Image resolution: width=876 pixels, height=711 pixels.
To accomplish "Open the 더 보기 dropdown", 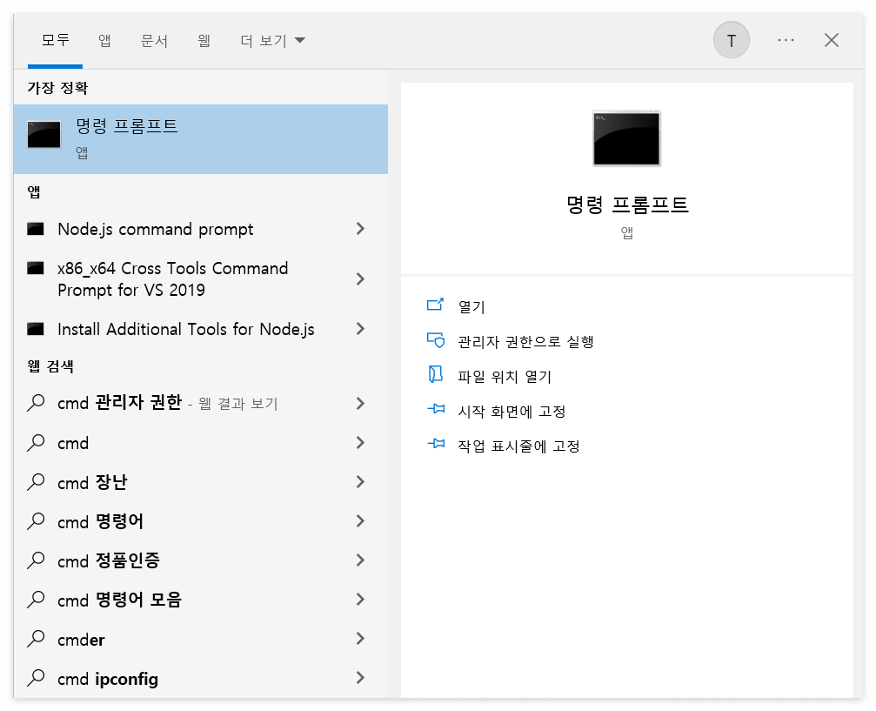I will tap(272, 40).
